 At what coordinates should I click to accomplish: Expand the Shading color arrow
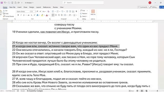point(72,15)
